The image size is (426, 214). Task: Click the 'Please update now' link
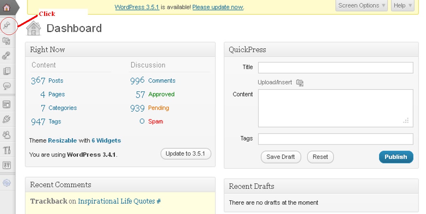pos(218,7)
